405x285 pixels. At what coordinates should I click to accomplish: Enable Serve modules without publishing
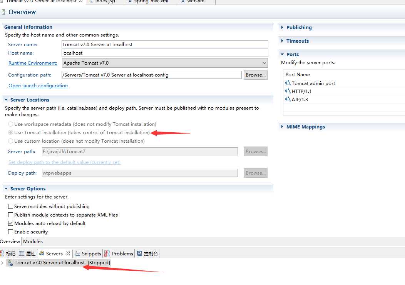click(11, 206)
